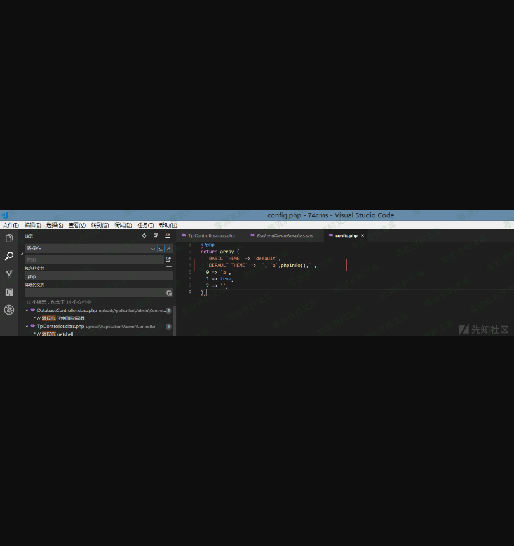Collapse DatabaseController.class.php search results

point(27,310)
